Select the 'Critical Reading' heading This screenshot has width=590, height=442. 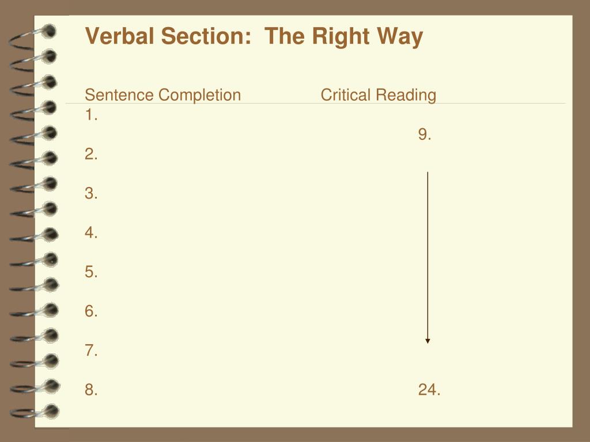378,95
